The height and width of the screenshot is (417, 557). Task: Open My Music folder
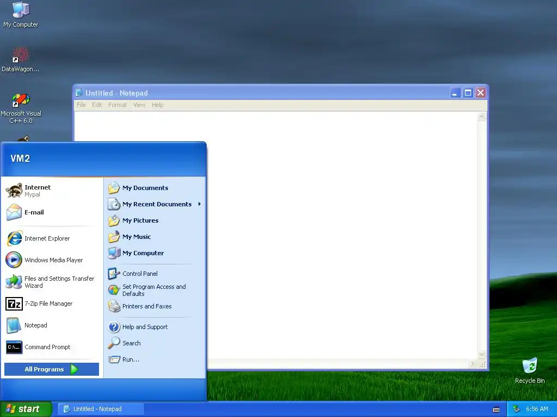pos(155,237)
